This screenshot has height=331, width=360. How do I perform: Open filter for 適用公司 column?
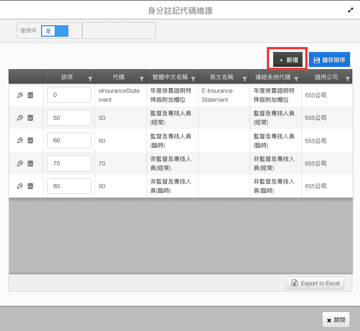click(347, 79)
